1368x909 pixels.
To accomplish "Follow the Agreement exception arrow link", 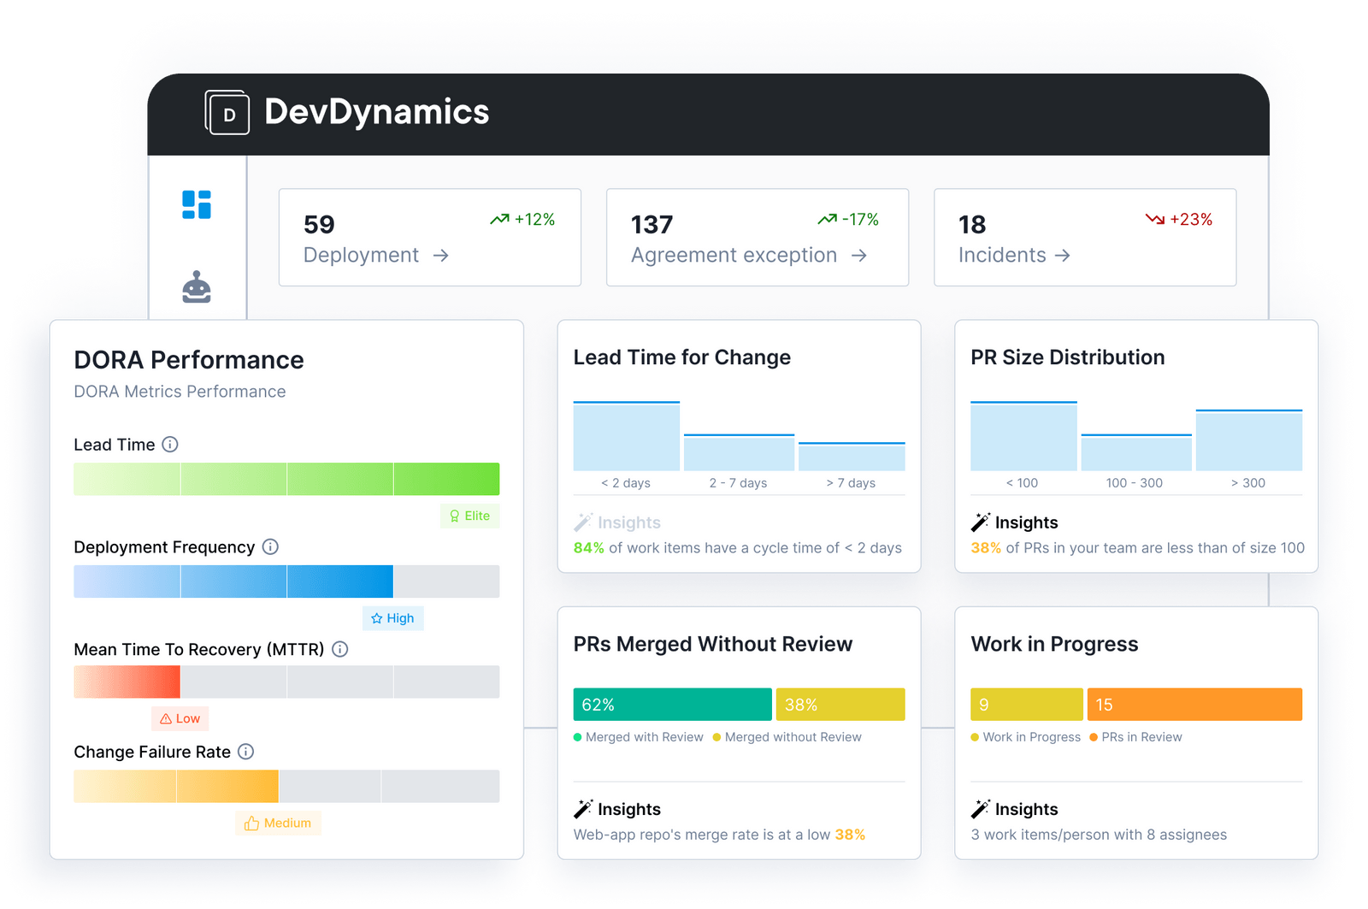I will [x=860, y=255].
